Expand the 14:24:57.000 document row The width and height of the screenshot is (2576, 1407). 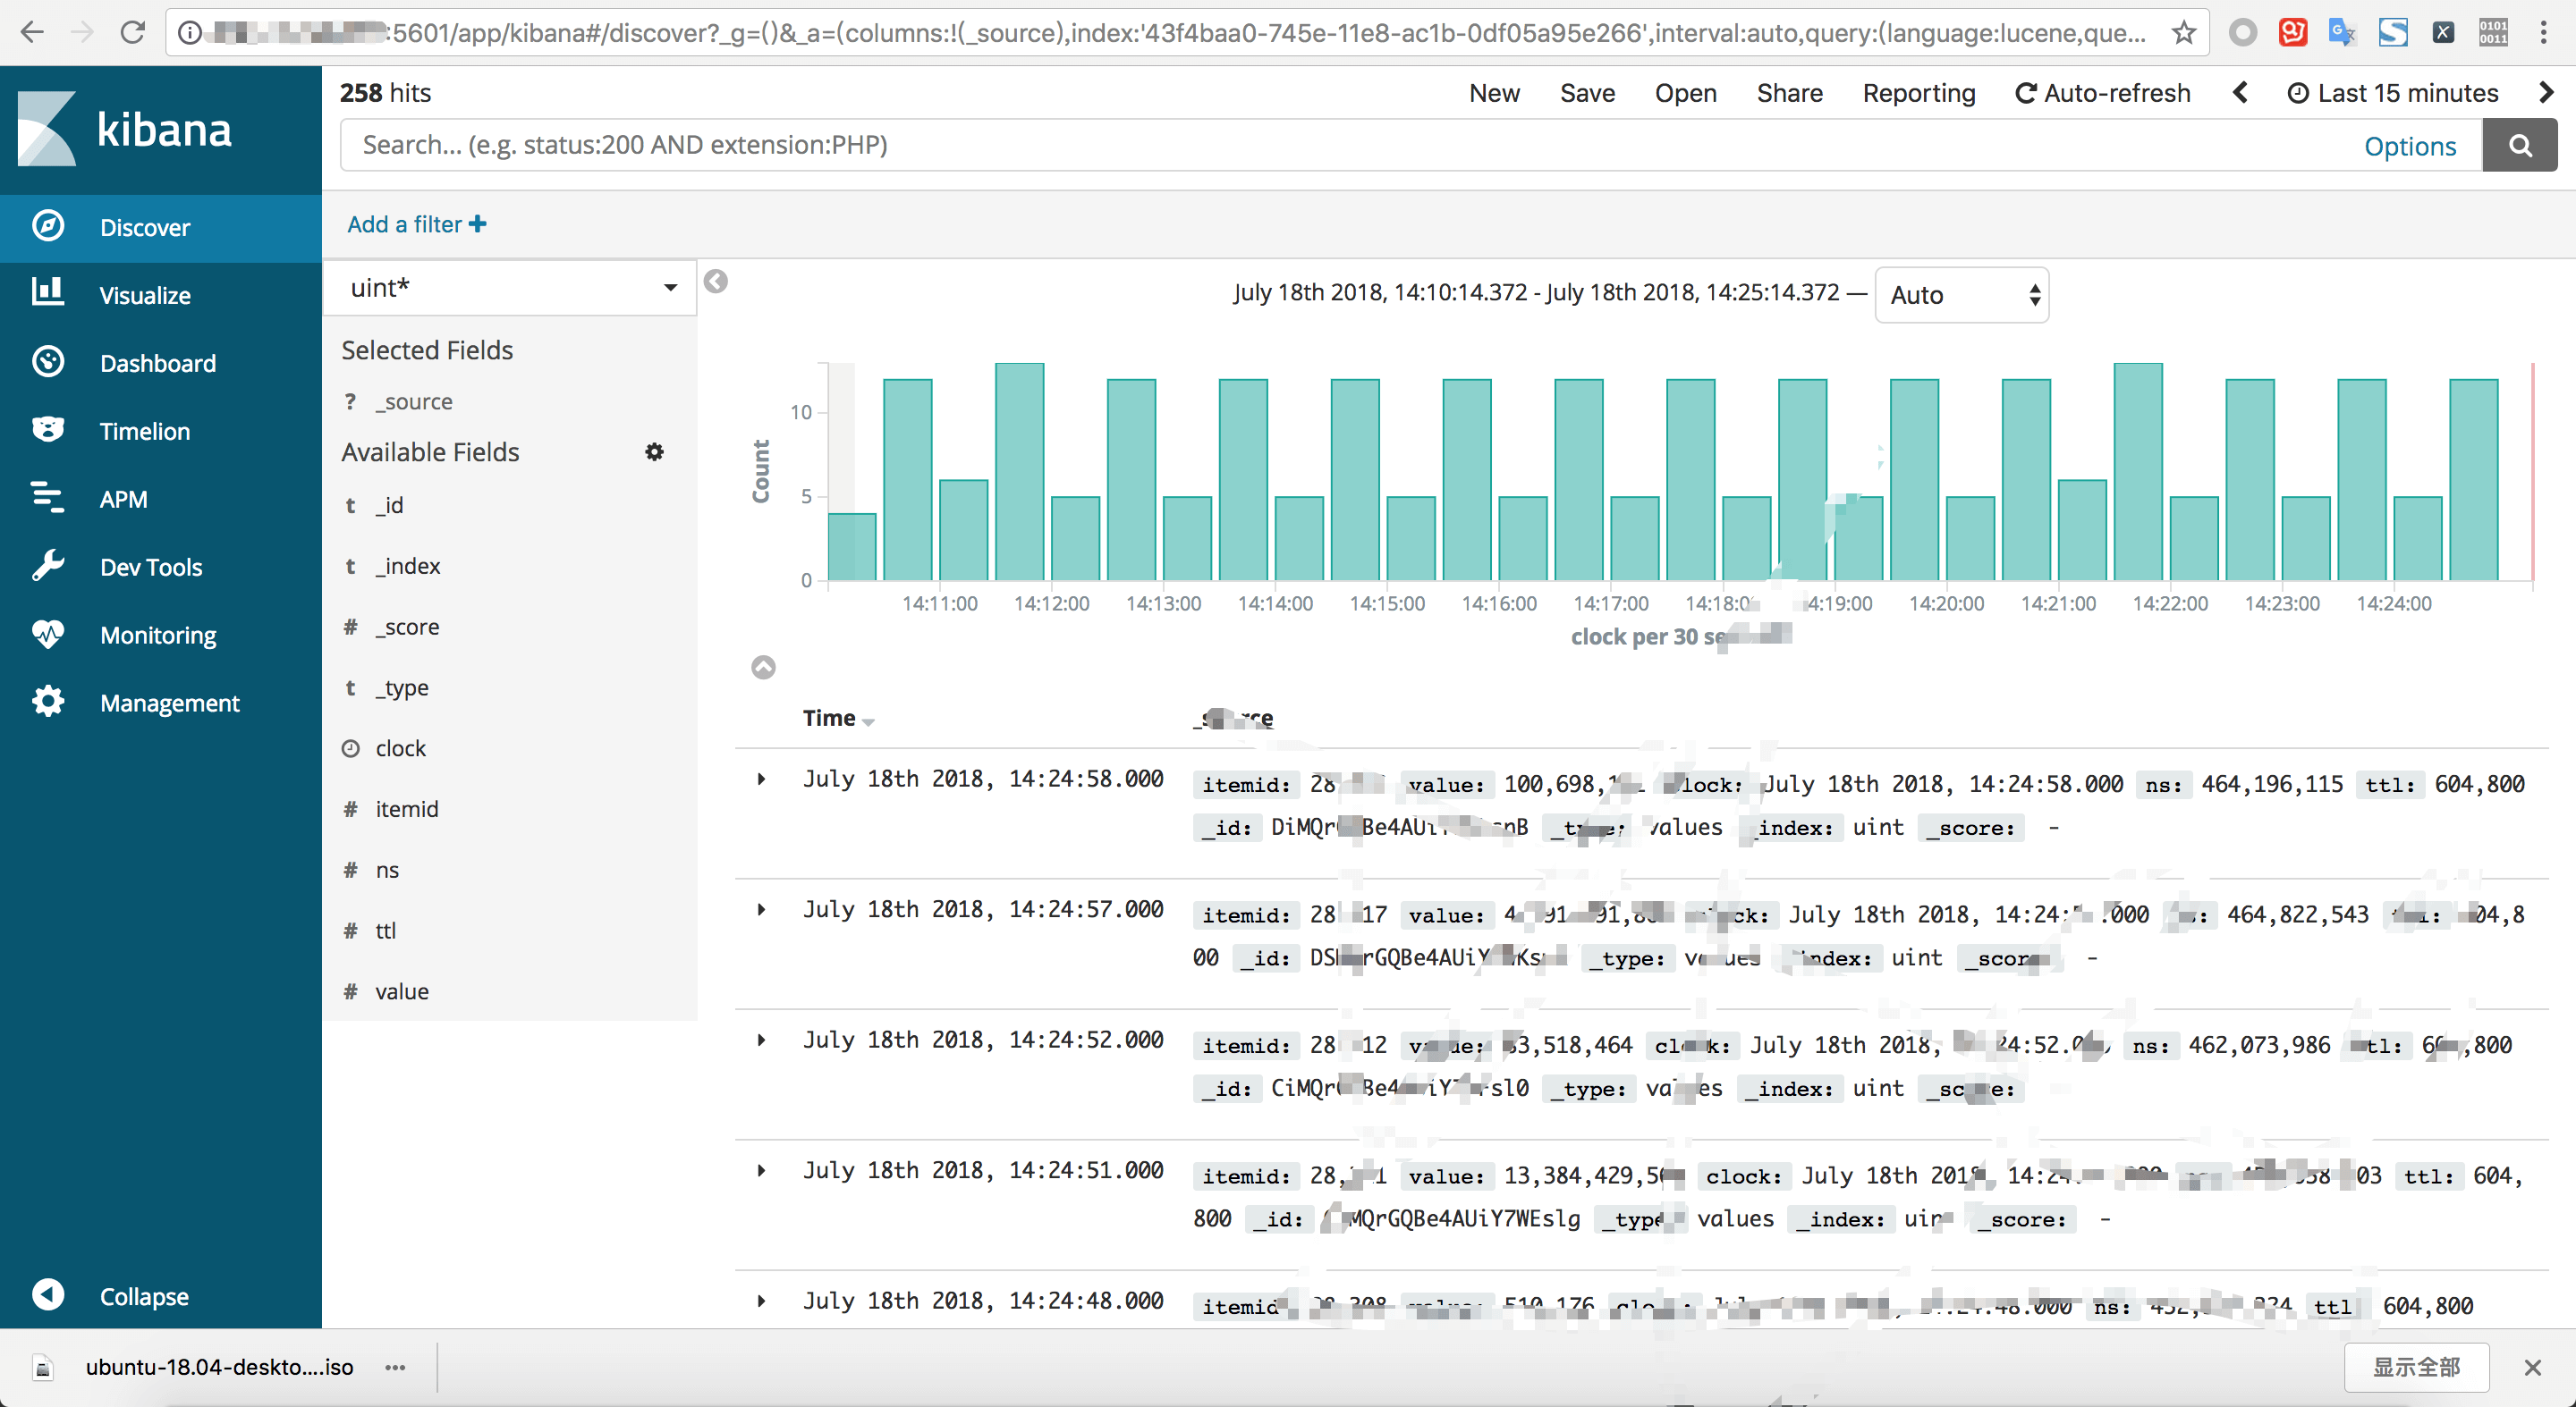pos(761,909)
